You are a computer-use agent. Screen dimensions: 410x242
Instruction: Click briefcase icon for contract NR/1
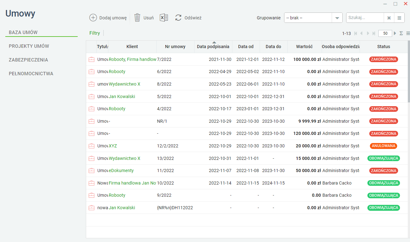point(91,121)
